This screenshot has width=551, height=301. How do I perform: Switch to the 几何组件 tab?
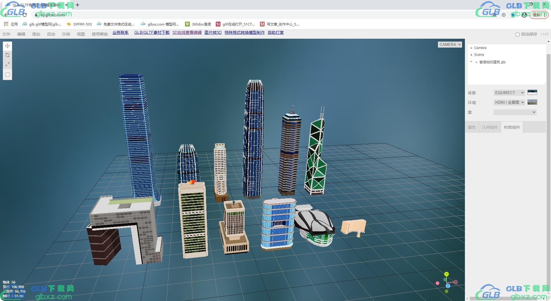coord(490,127)
